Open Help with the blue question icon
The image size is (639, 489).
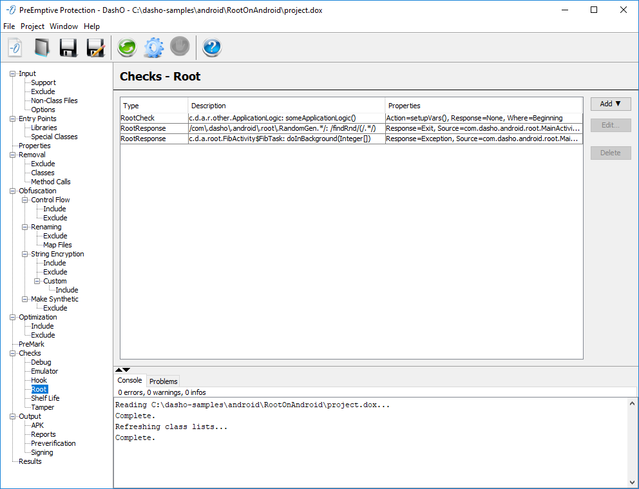point(212,48)
